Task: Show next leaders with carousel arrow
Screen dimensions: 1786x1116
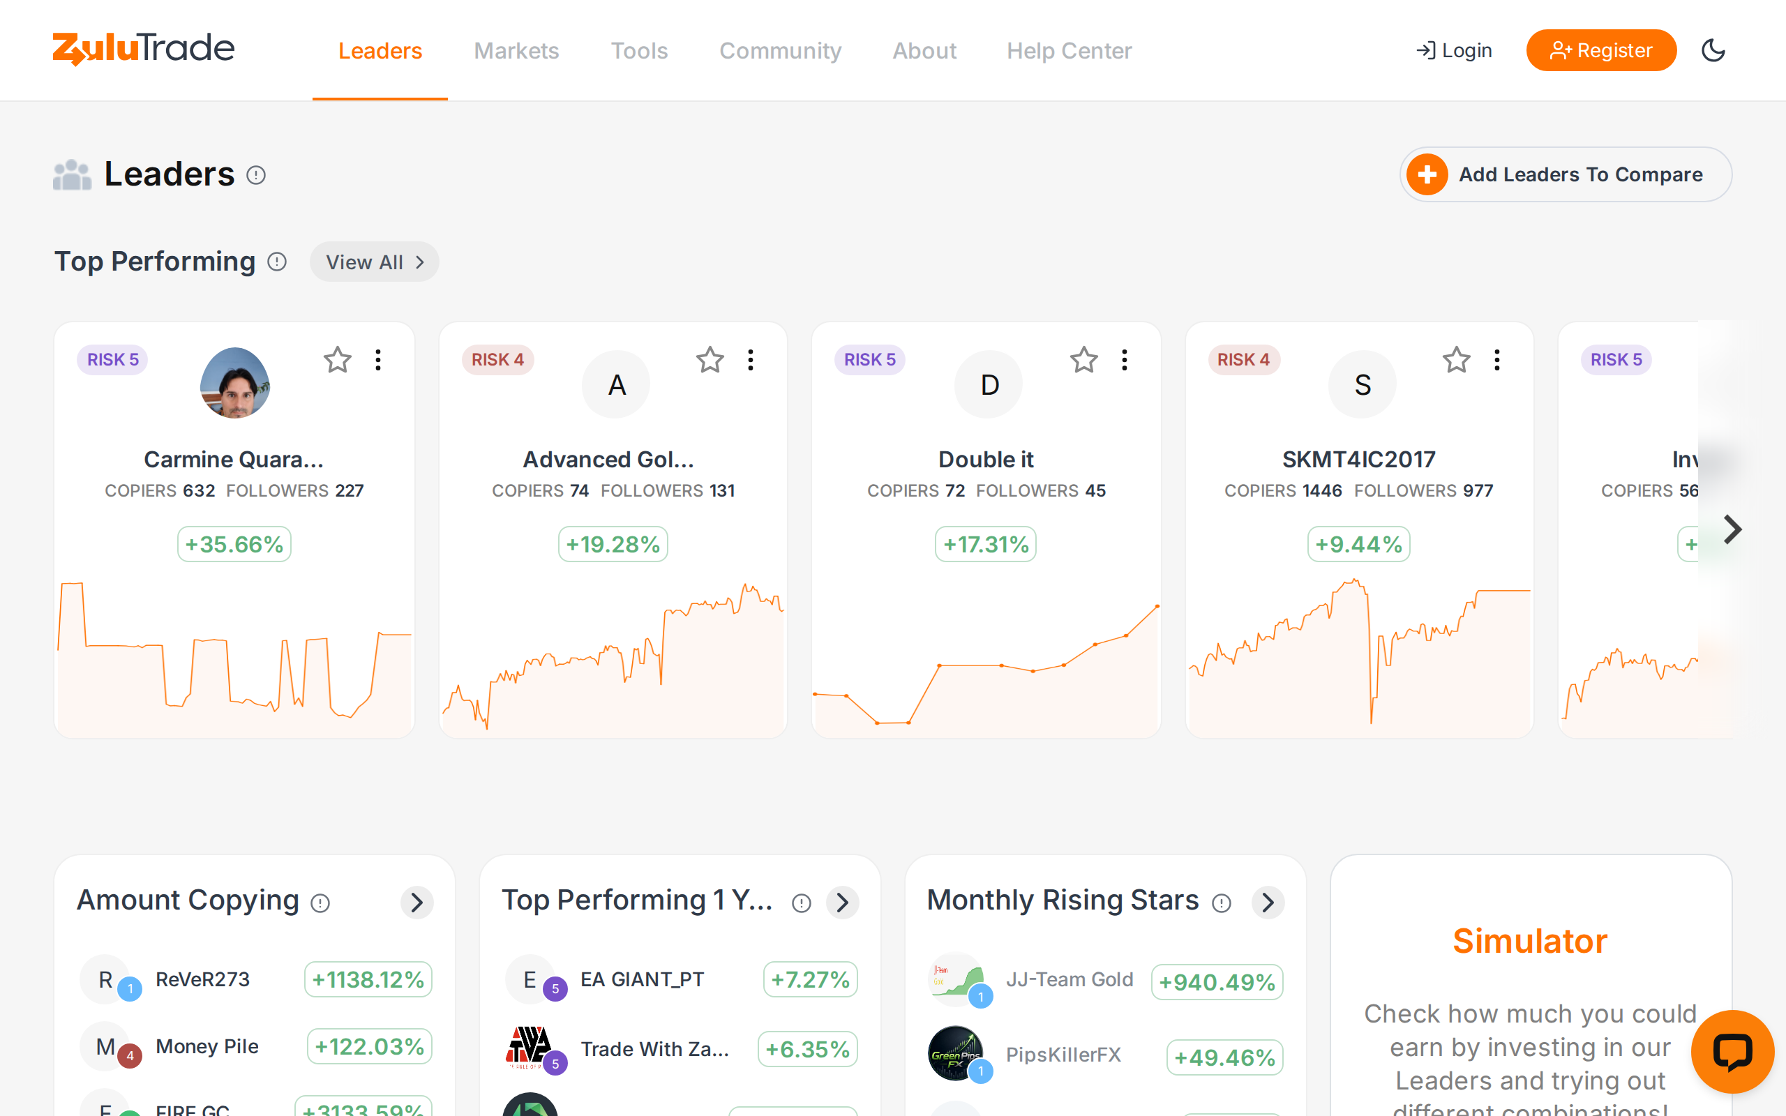Action: pyautogui.click(x=1732, y=529)
